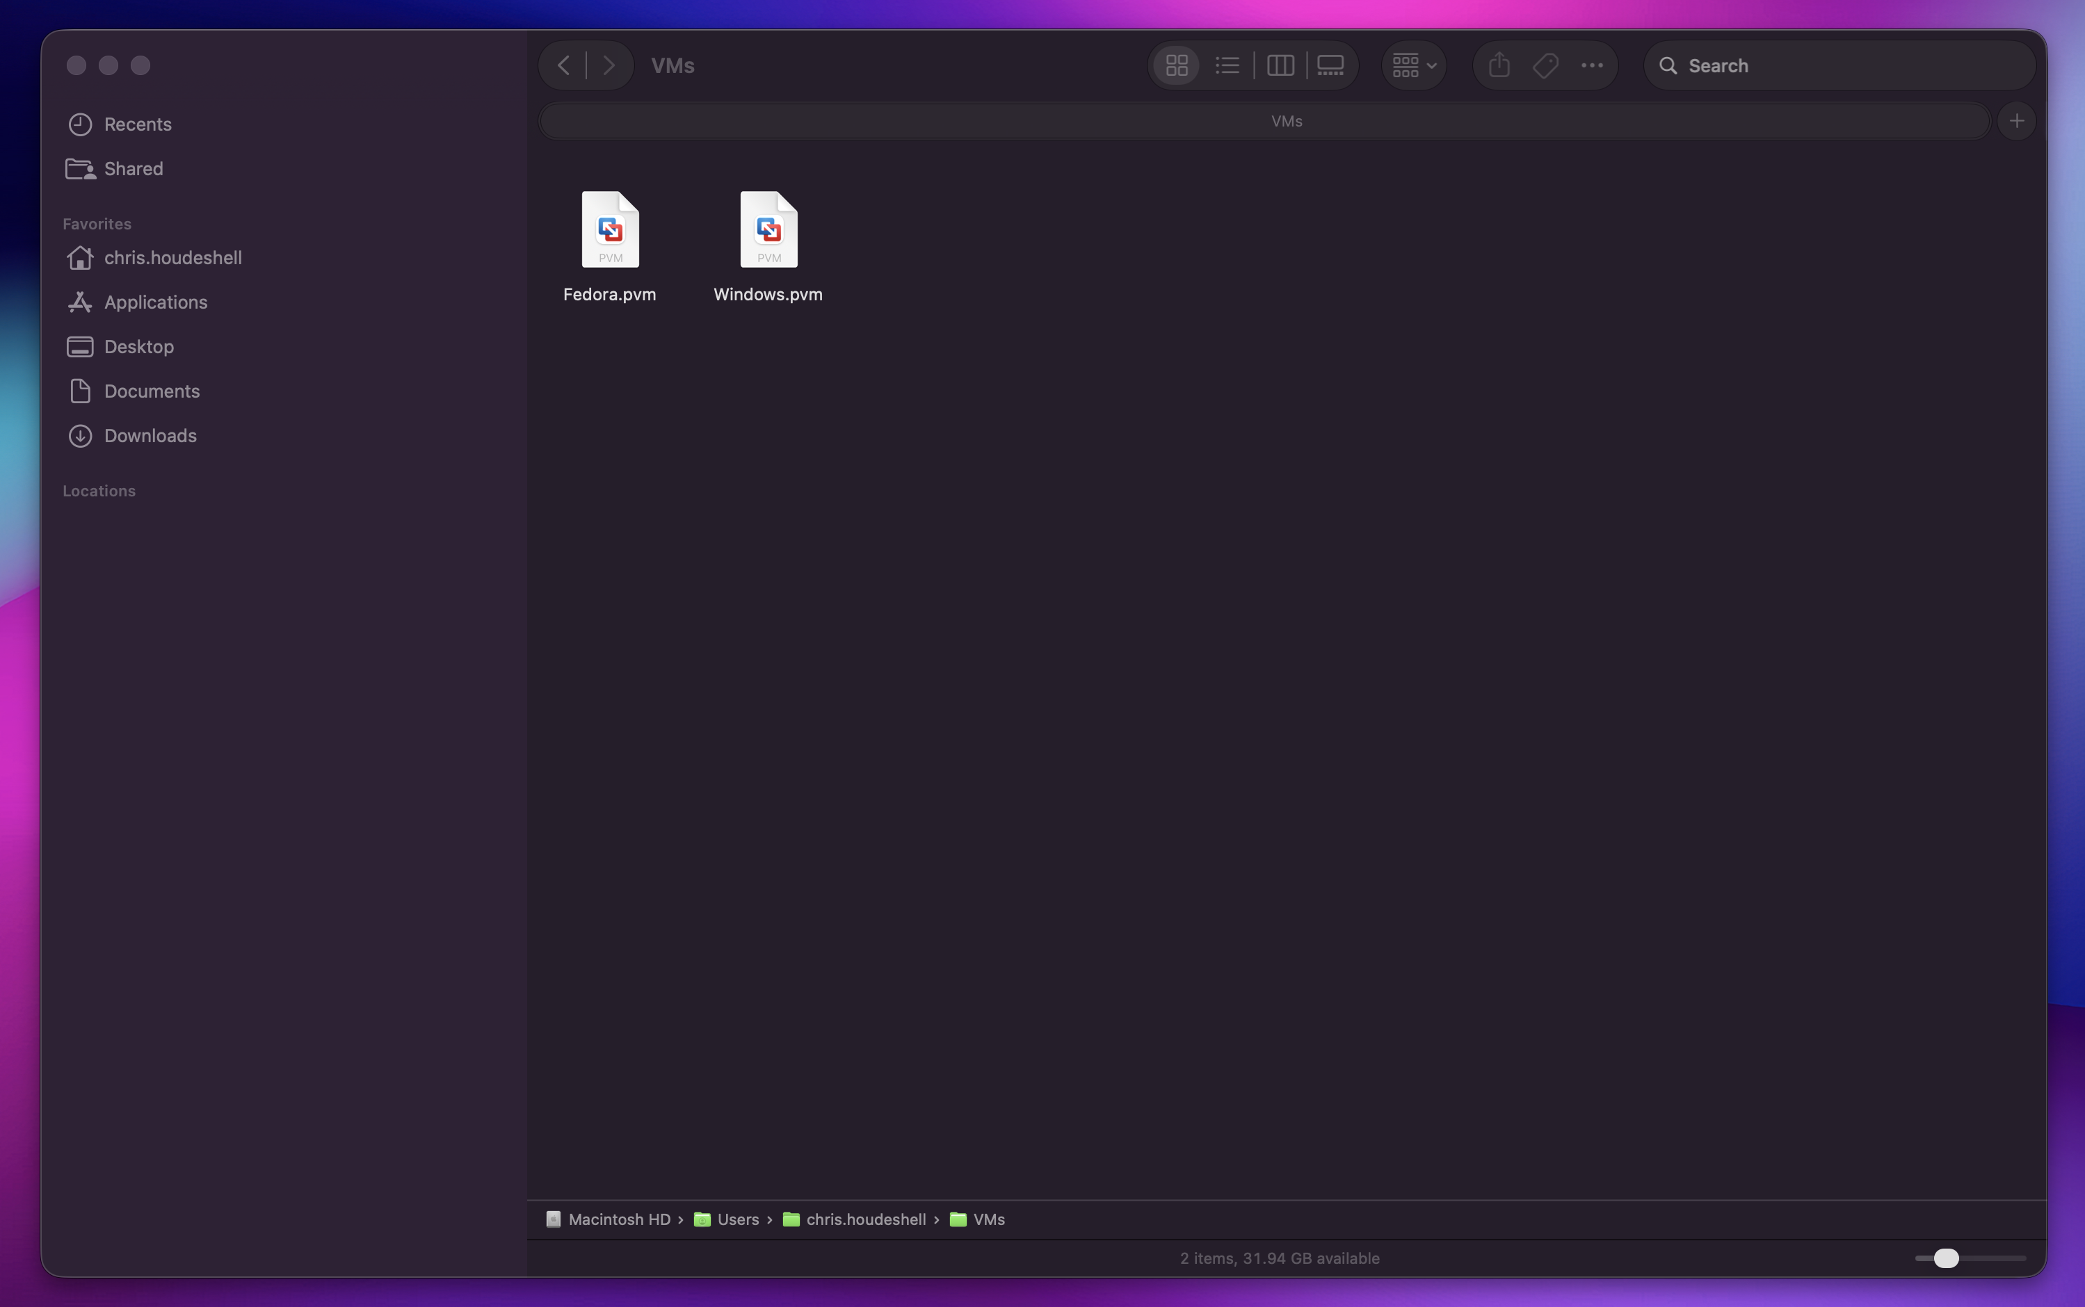Click the Applications icon
Screen dimensions: 2085x1307
click(81, 302)
